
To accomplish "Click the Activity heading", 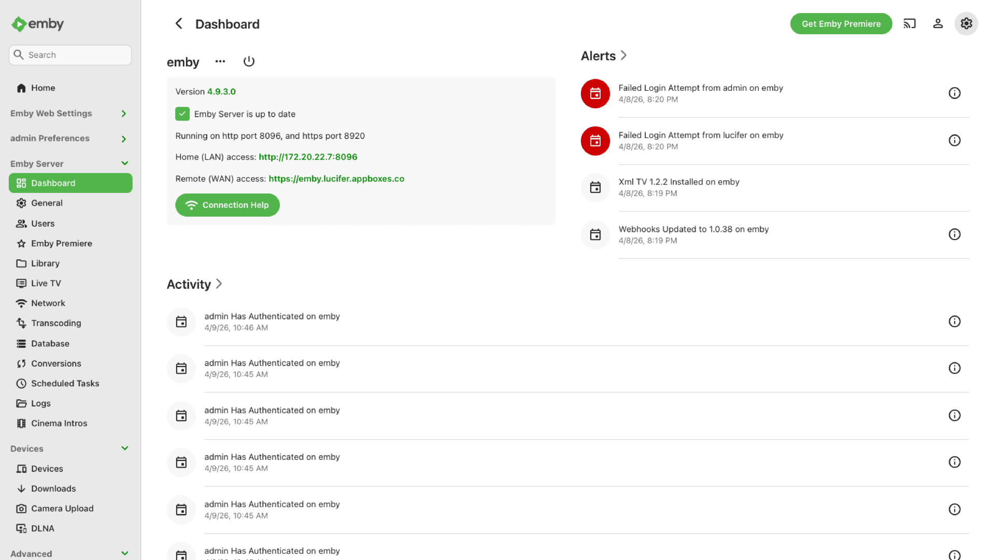I will (x=189, y=284).
